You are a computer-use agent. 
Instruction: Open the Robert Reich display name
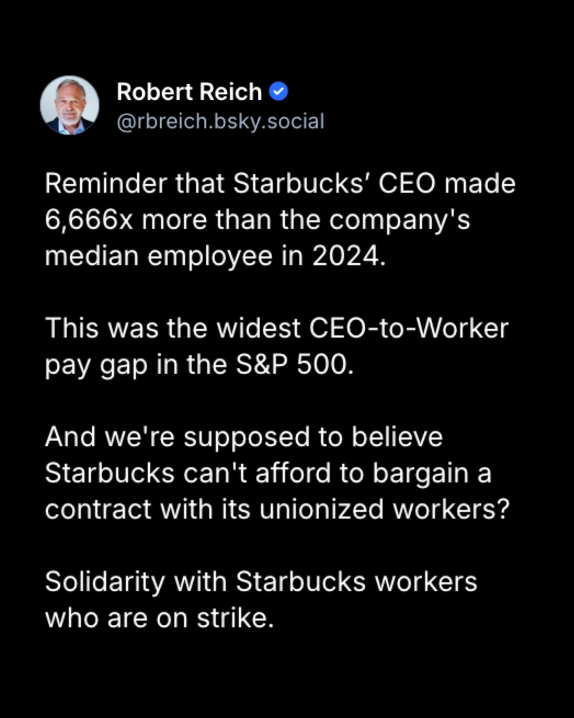click(189, 92)
